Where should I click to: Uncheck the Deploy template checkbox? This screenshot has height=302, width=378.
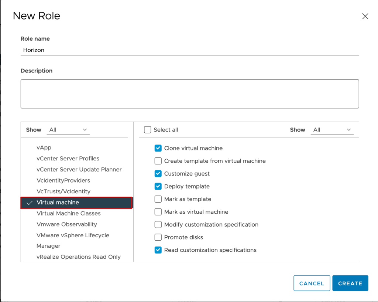158,186
